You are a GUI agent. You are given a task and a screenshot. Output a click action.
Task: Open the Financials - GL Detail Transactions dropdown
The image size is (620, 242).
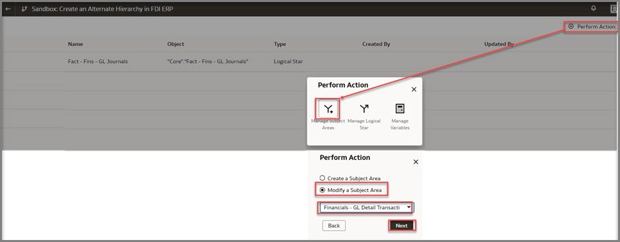(x=367, y=207)
